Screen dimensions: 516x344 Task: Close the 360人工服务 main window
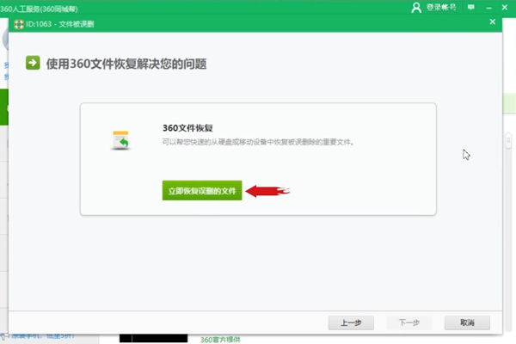pyautogui.click(x=505, y=7)
